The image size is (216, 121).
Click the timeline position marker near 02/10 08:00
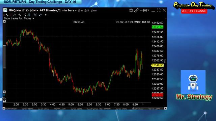click(134, 108)
